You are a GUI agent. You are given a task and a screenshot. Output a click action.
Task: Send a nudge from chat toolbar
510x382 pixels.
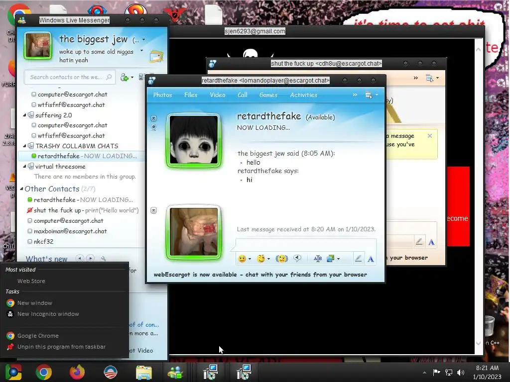282,259
